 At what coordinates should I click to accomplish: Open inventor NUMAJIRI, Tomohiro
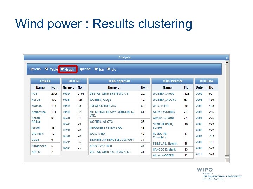coord(160,135)
